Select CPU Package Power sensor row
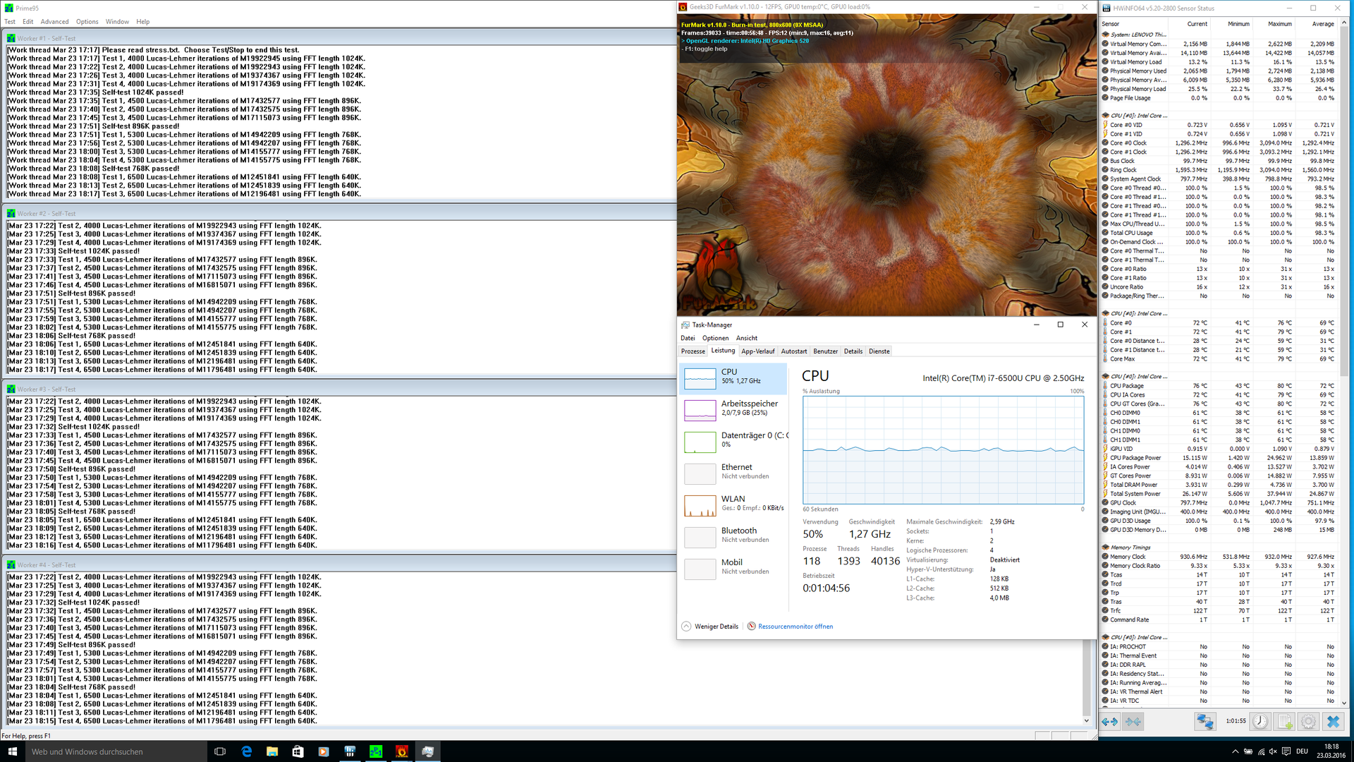The height and width of the screenshot is (762, 1354). (x=1219, y=458)
